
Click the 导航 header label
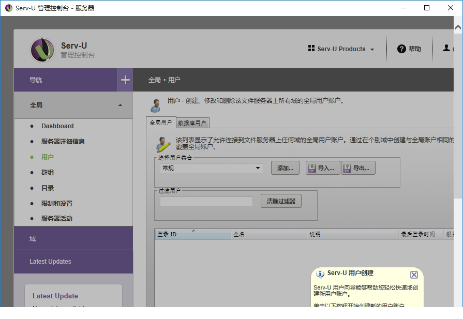pos(36,80)
